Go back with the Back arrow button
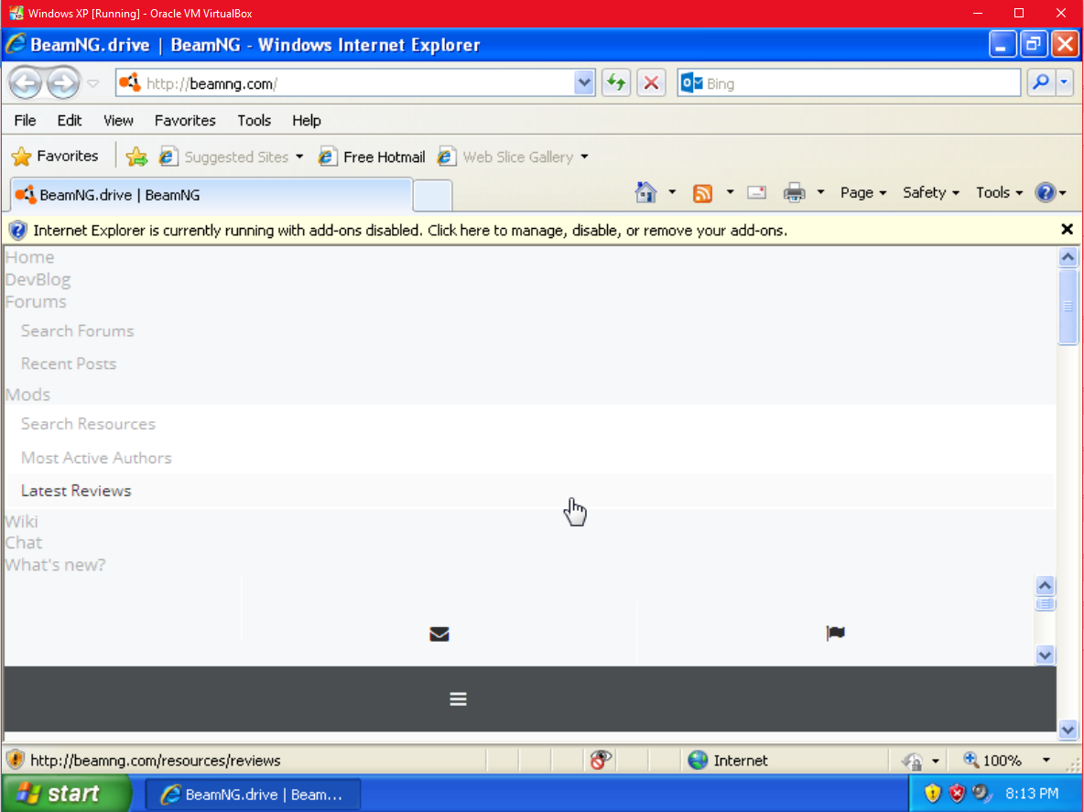The width and height of the screenshot is (1084, 812). click(x=27, y=83)
